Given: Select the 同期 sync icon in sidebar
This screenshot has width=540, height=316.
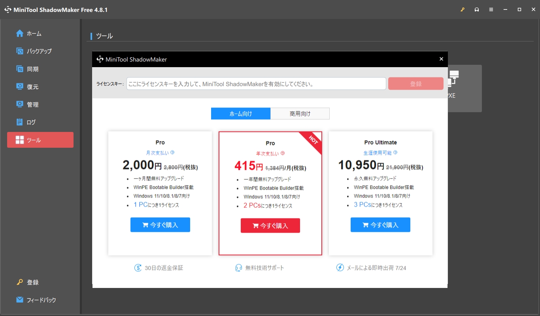Looking at the screenshot, I should [x=20, y=69].
